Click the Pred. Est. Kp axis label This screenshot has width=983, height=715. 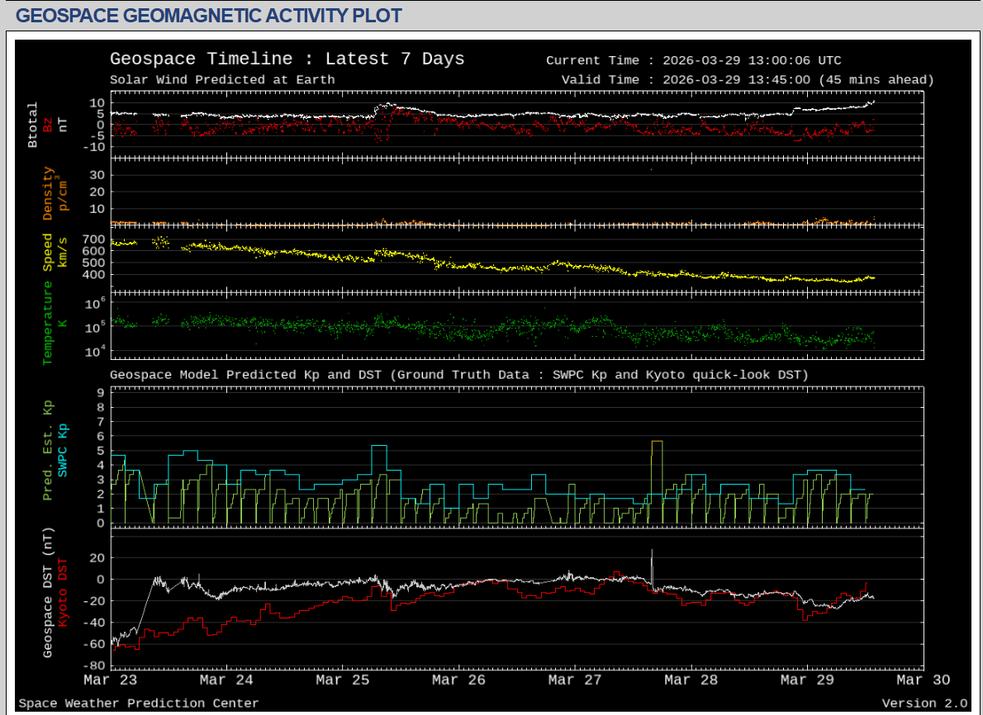48,450
